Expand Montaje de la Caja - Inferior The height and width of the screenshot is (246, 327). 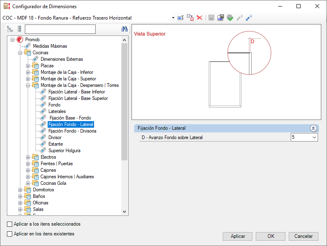[x=28, y=72]
